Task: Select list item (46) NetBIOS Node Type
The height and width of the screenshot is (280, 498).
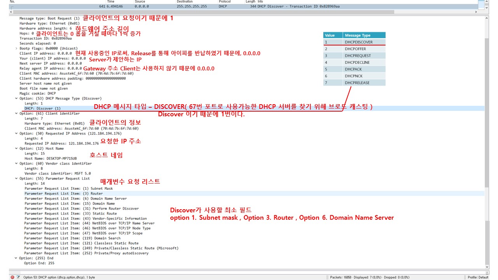Action: pyautogui.click(x=87, y=229)
